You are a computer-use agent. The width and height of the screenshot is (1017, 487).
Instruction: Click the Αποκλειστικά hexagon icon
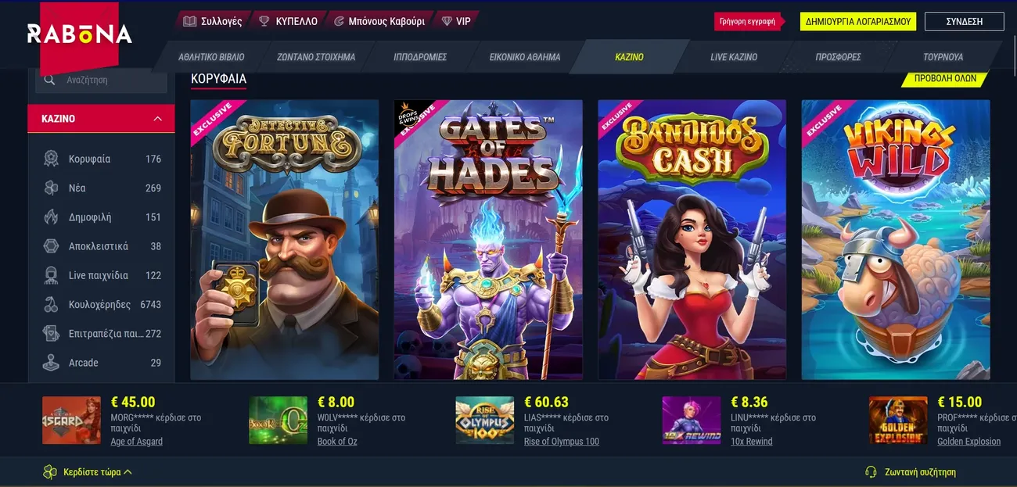click(51, 246)
